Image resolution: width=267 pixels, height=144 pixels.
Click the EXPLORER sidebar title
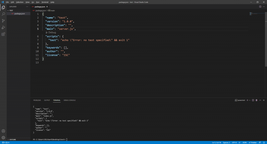(x=13, y=6)
